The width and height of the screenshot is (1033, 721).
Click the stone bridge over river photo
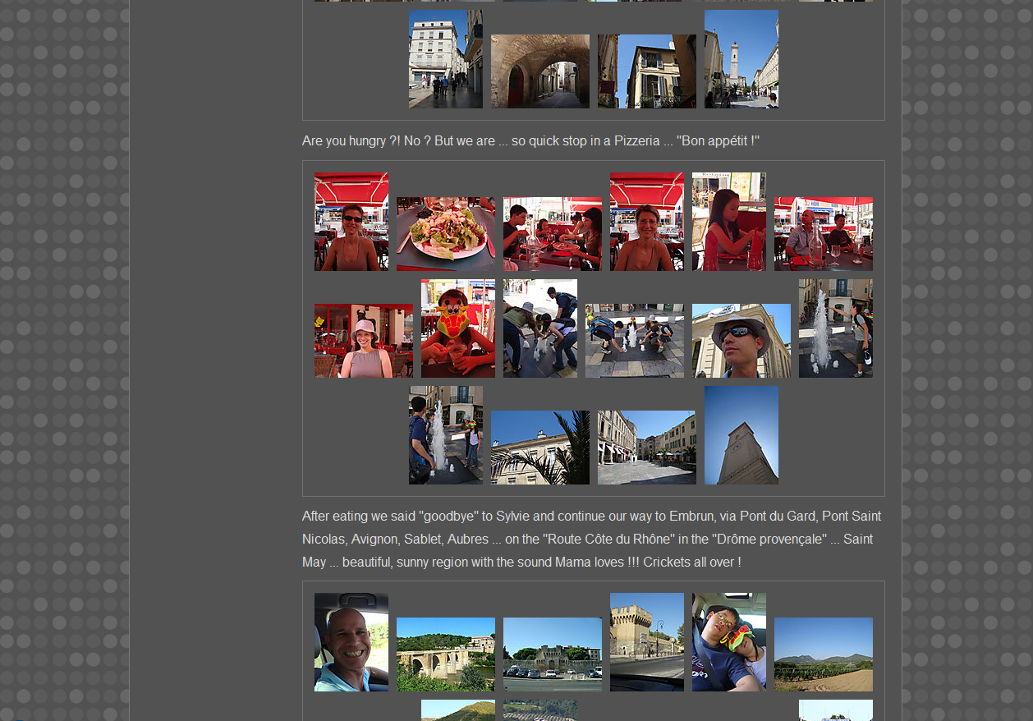445,654
